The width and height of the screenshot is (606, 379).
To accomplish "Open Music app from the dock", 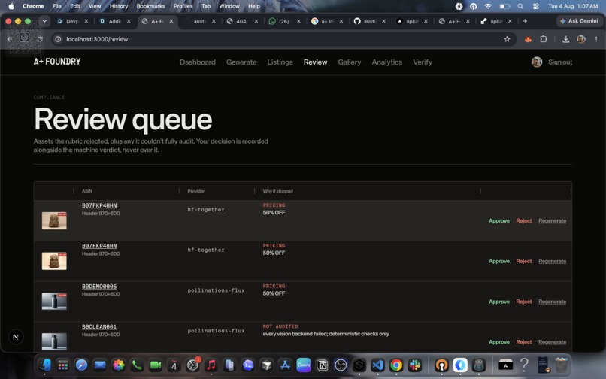I will click(211, 365).
